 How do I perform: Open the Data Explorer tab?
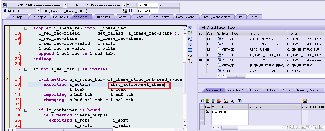[185, 17]
